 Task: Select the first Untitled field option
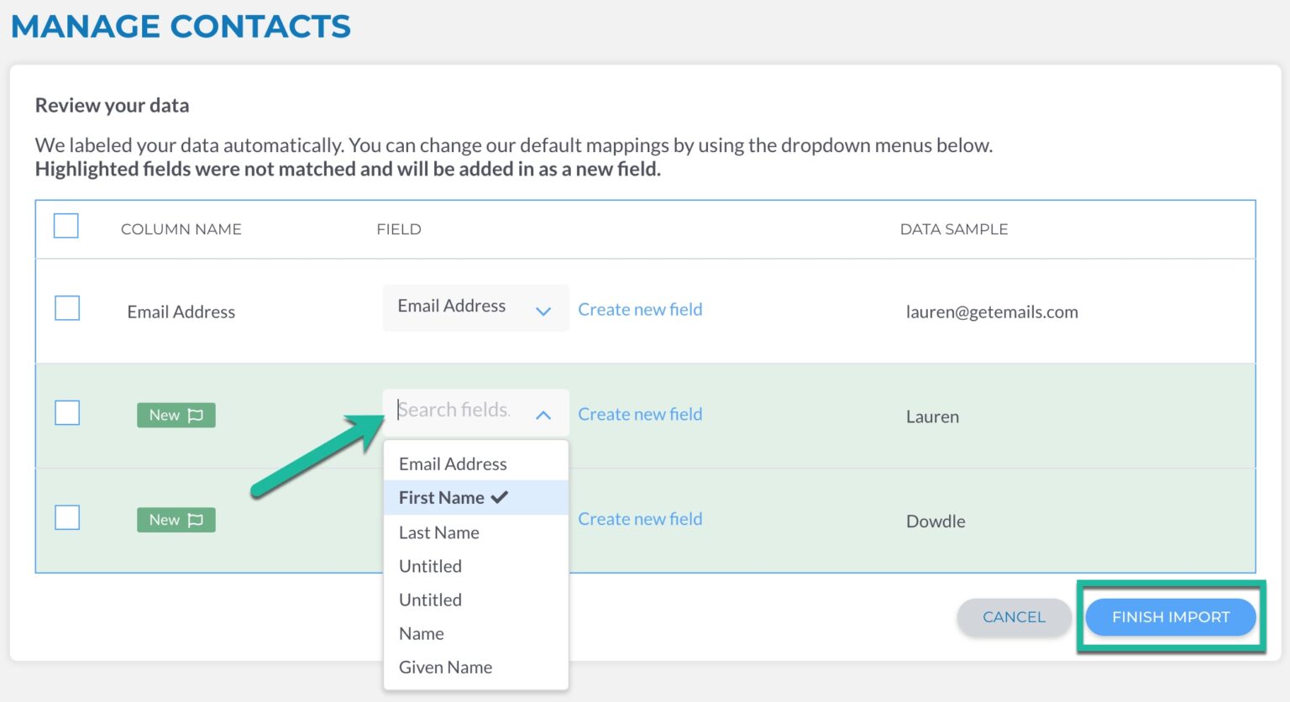tap(430, 566)
